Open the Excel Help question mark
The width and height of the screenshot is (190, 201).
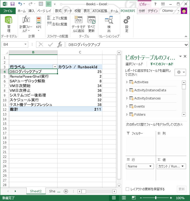[x=155, y=4]
